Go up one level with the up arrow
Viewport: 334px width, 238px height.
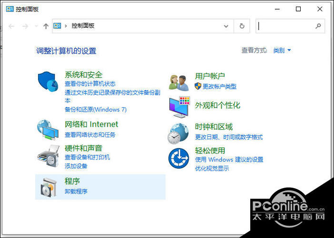(x=46, y=26)
